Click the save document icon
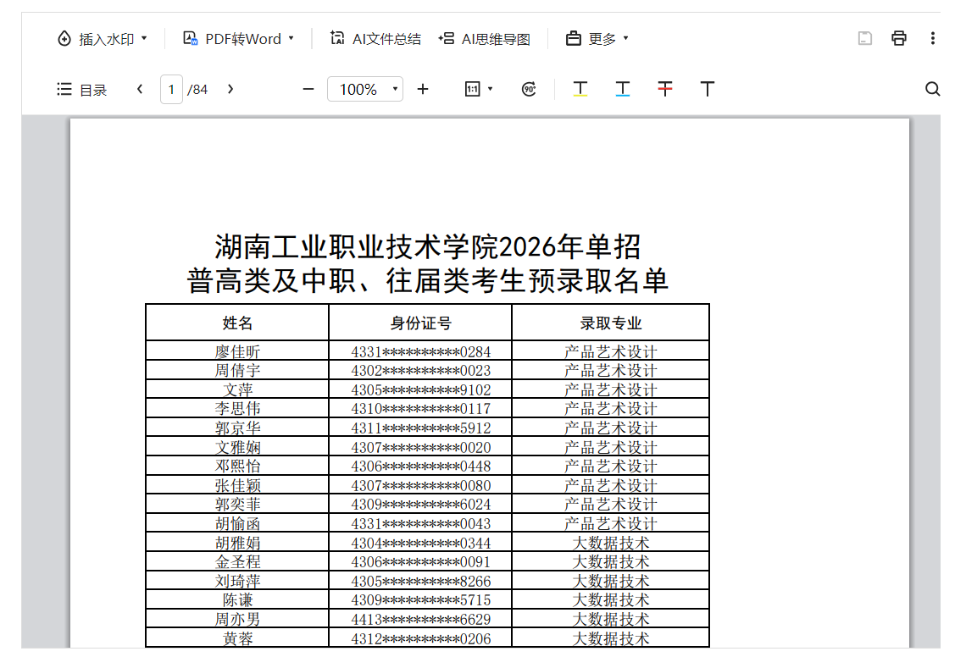966x668 pixels. pyautogui.click(x=865, y=38)
